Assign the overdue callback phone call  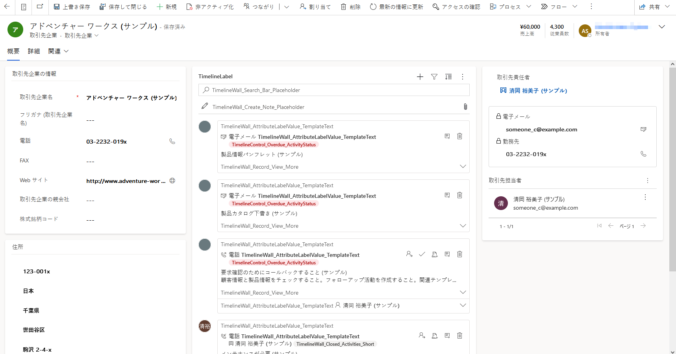pos(409,254)
